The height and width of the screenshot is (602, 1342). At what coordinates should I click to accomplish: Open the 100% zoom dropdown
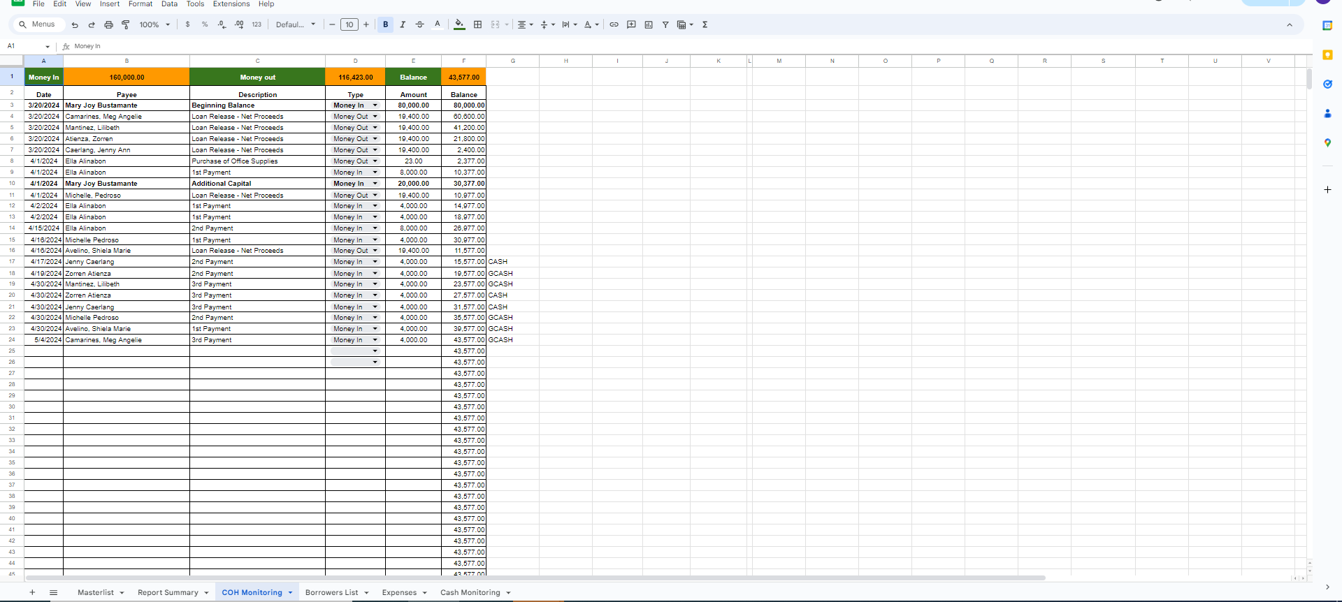point(154,24)
